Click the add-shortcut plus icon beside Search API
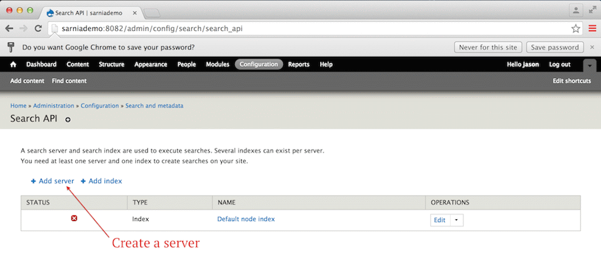This screenshot has height=267, width=601. click(68, 120)
